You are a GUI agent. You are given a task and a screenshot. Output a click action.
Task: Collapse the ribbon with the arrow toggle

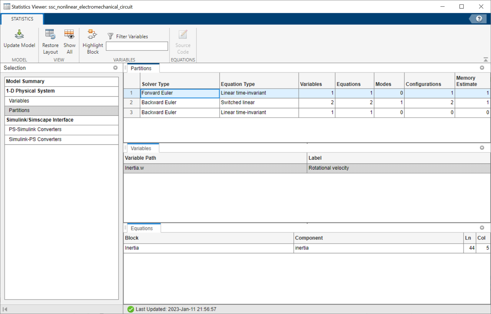(x=486, y=59)
